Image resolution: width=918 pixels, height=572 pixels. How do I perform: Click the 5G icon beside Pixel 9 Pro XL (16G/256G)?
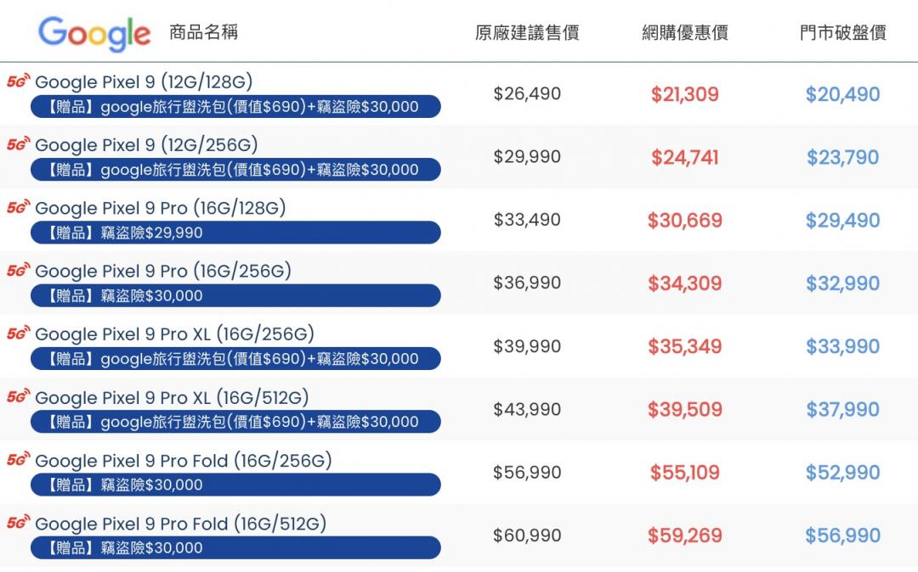(19, 334)
